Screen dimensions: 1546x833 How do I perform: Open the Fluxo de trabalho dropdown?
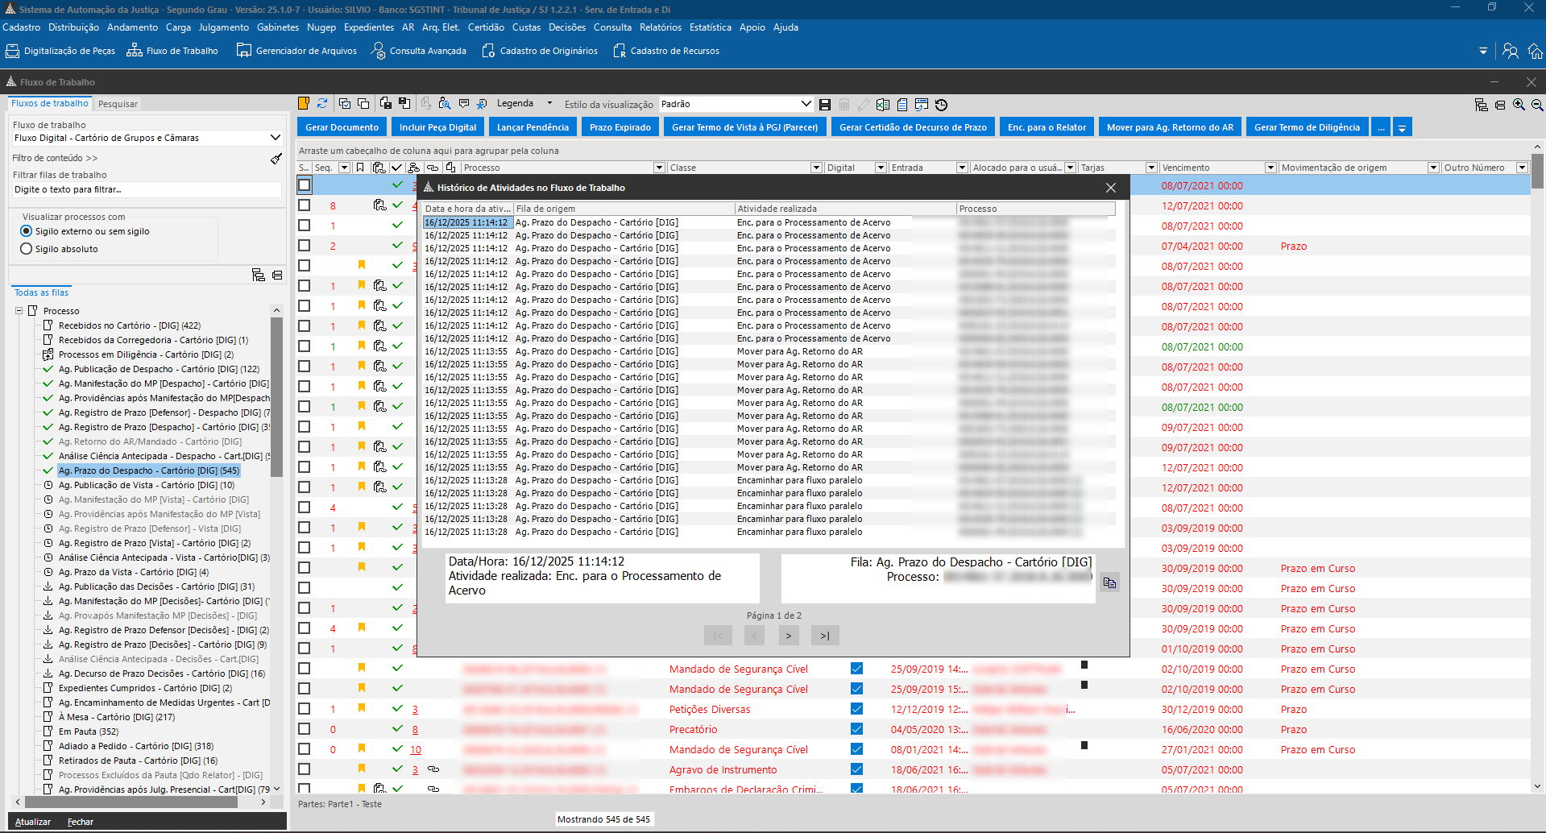pyautogui.click(x=275, y=138)
